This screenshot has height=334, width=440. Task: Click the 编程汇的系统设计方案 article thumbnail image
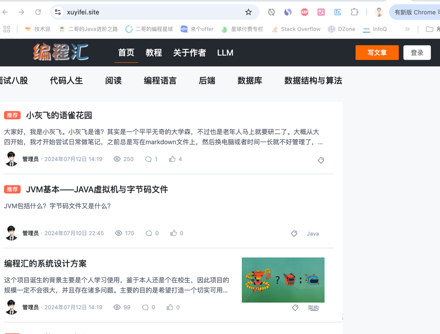coord(283,280)
